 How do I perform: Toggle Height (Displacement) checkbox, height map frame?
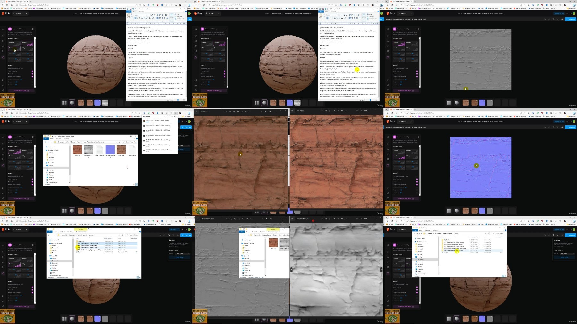[417, 77]
